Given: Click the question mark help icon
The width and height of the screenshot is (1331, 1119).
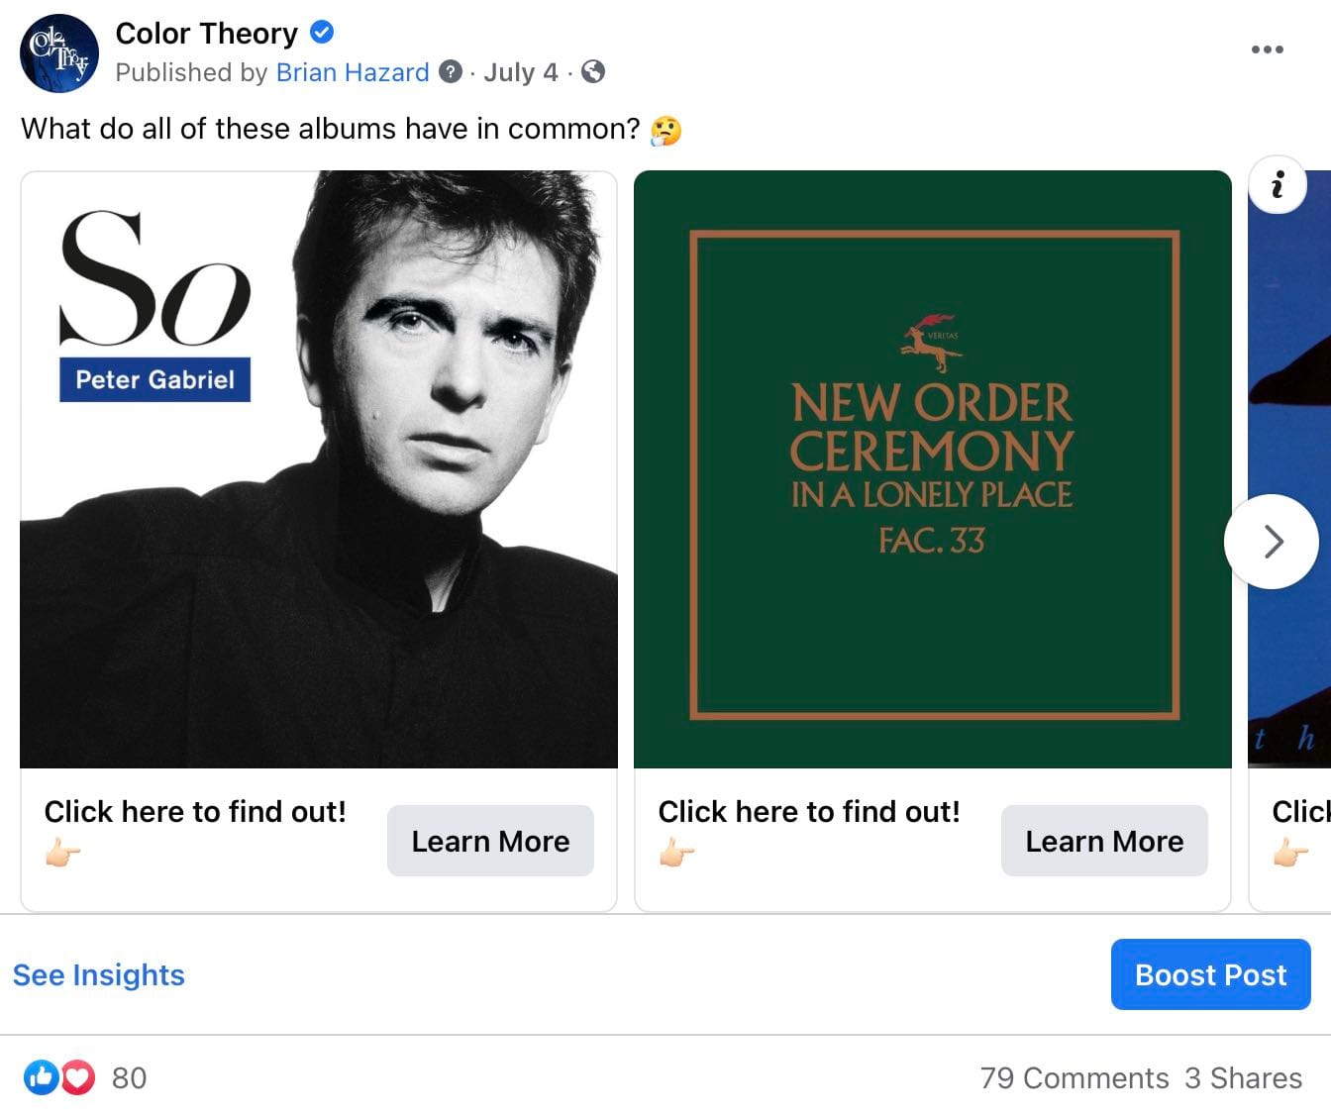Looking at the screenshot, I should [451, 72].
